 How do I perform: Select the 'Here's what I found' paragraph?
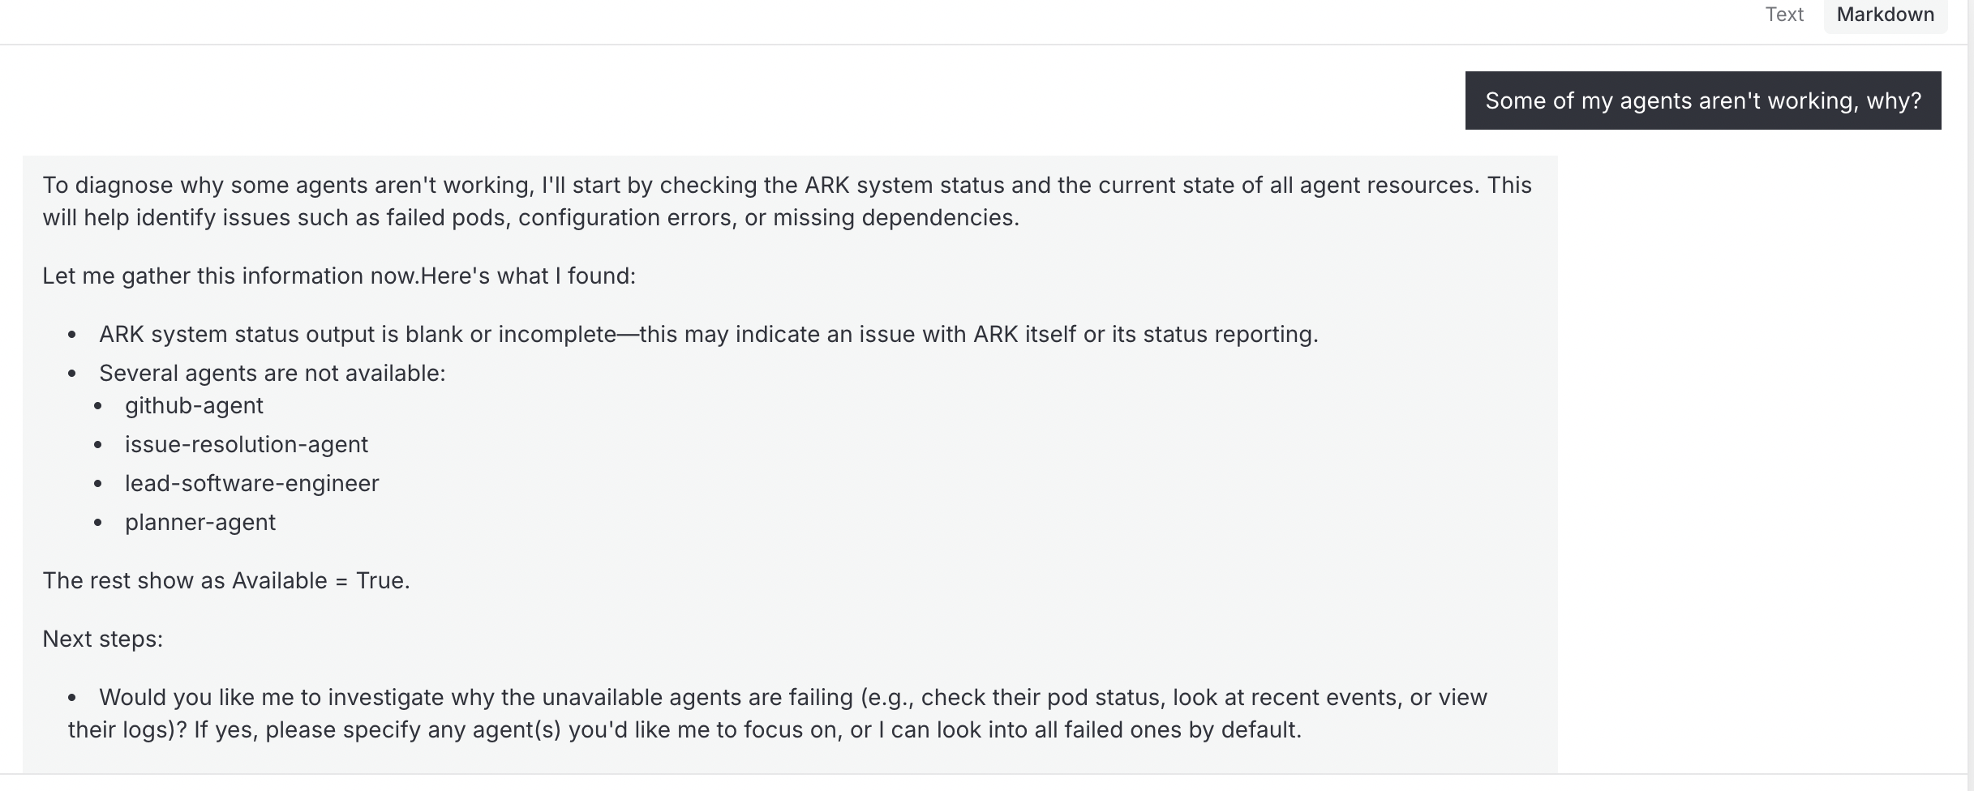(x=339, y=276)
